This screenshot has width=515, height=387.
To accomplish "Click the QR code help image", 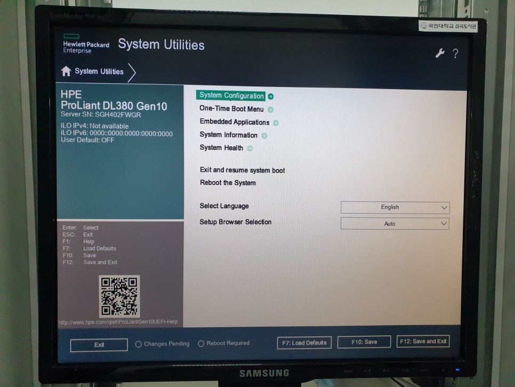I will [119, 296].
